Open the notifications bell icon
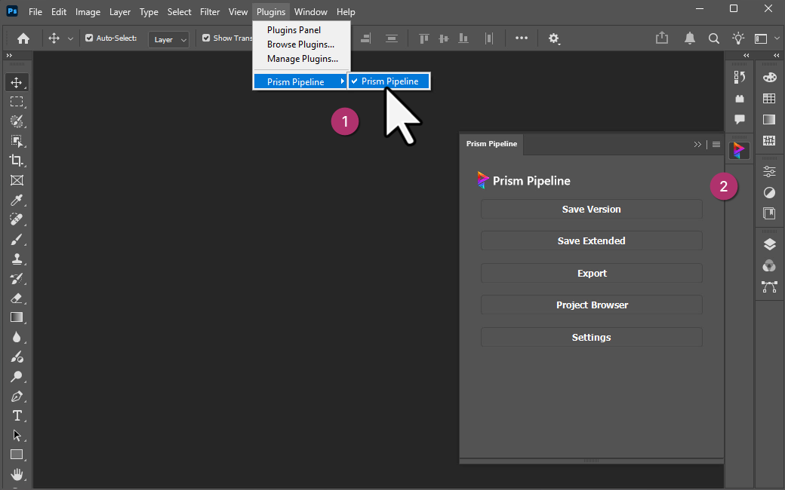This screenshot has height=490, width=785. pos(689,38)
